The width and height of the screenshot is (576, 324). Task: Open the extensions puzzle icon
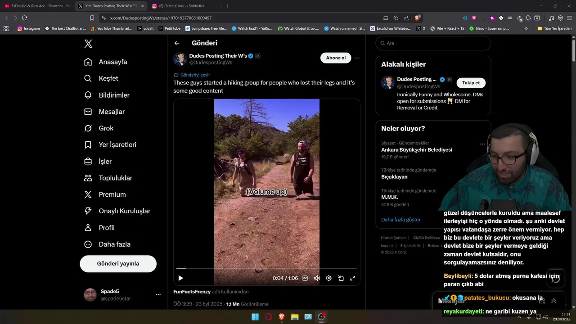[x=528, y=18]
